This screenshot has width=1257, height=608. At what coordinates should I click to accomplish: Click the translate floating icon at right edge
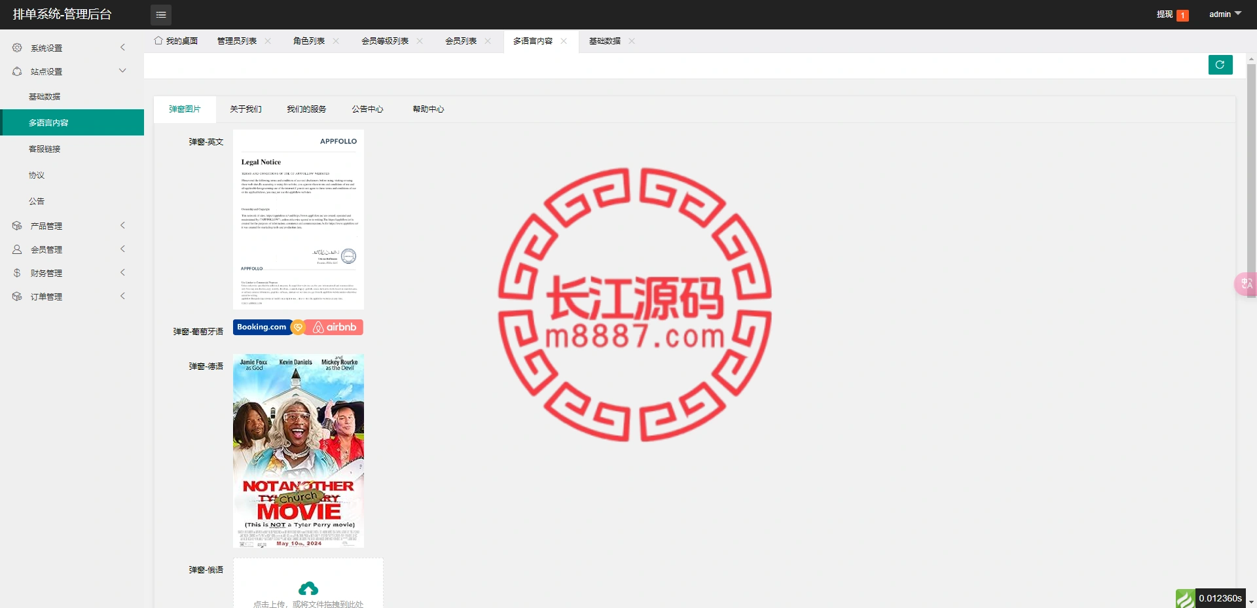click(x=1246, y=283)
